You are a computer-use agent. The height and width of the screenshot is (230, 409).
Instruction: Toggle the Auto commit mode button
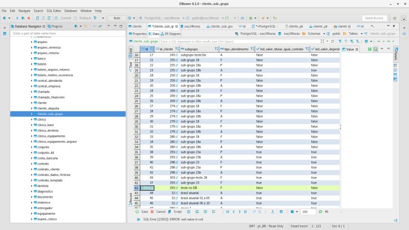click(117, 18)
